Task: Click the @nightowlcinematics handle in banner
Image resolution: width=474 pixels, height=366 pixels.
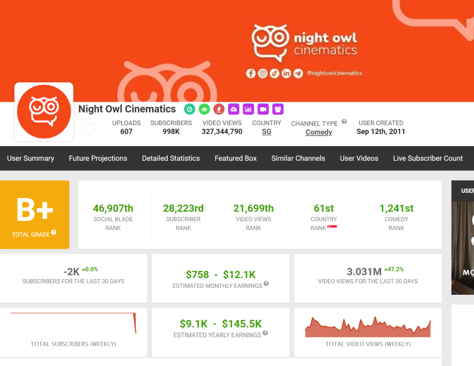Action: tap(334, 73)
